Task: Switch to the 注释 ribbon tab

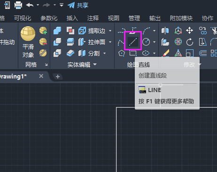Action: coord(93,18)
